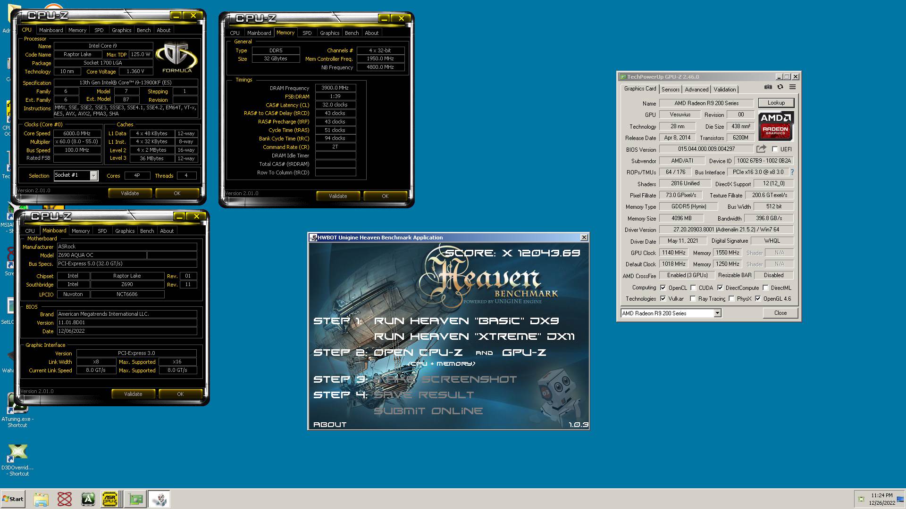Click ABOUT in the Heaven benchmark window

pyautogui.click(x=330, y=425)
